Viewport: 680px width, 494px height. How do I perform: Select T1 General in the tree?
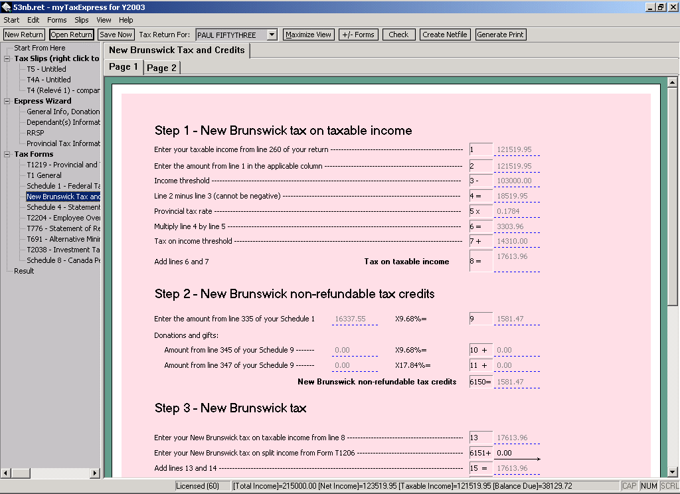44,175
